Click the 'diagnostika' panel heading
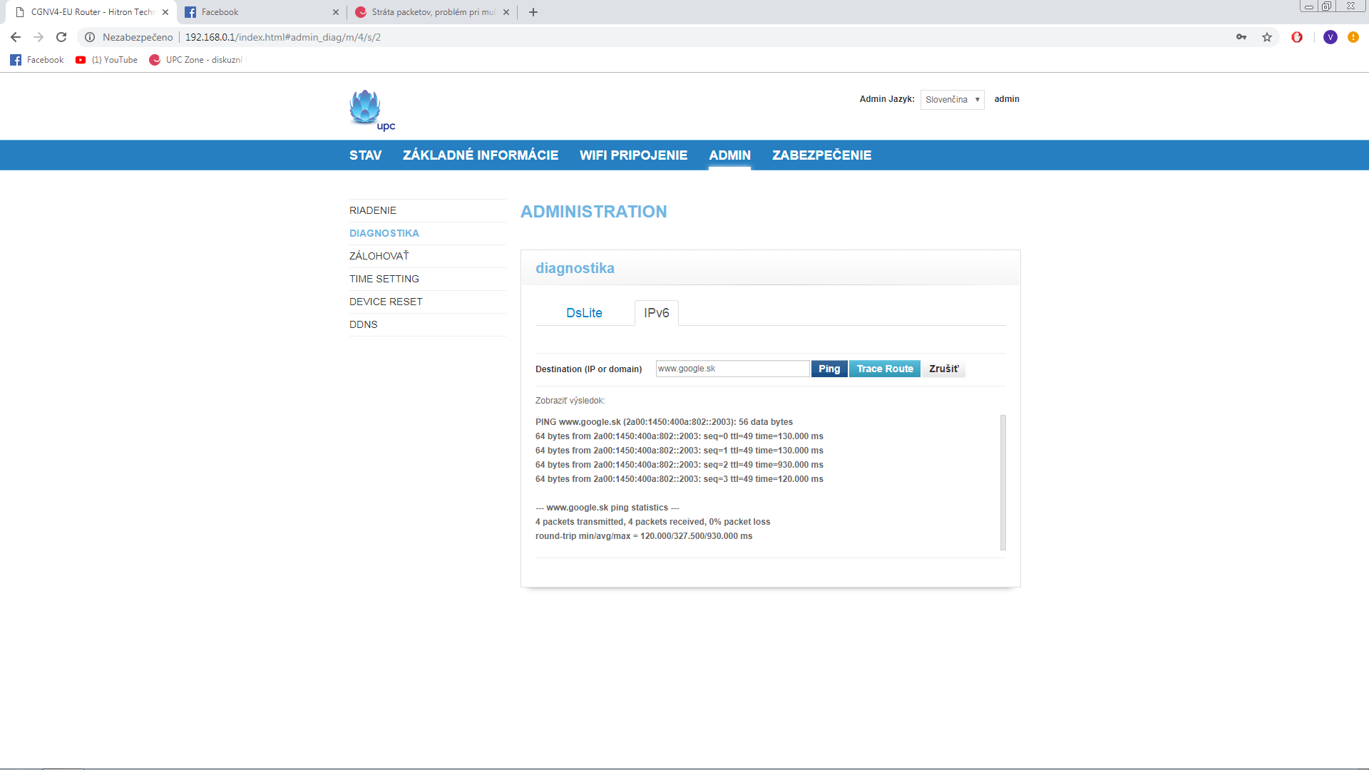The image size is (1369, 770). tap(575, 268)
